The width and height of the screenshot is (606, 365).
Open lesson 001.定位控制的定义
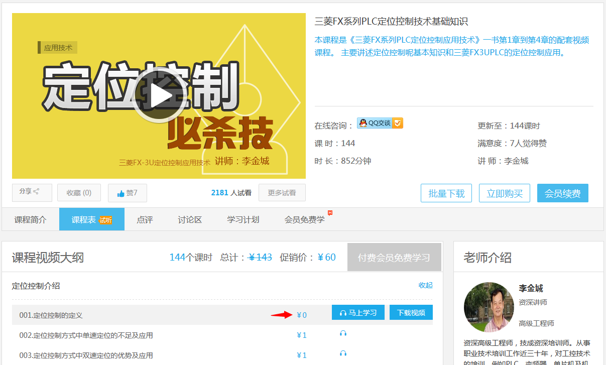pyautogui.click(x=51, y=315)
